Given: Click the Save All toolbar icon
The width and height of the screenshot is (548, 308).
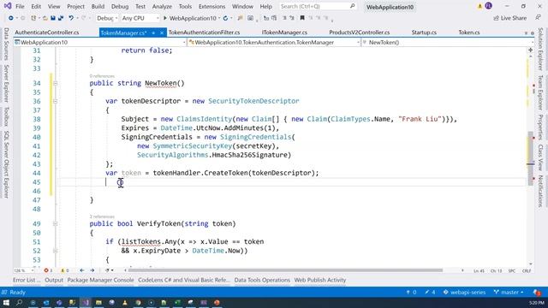Looking at the screenshot, I should tap(61, 18).
